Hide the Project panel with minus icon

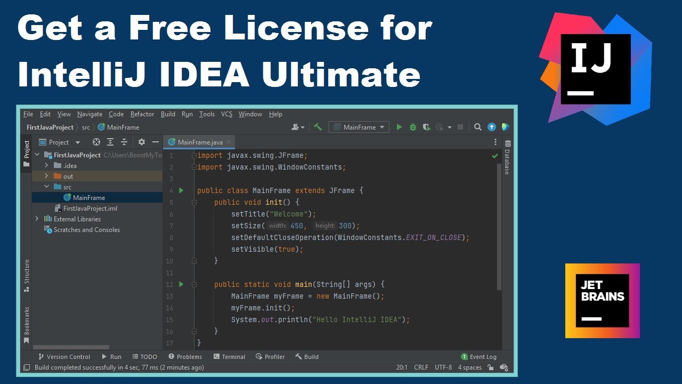pyautogui.click(x=156, y=142)
